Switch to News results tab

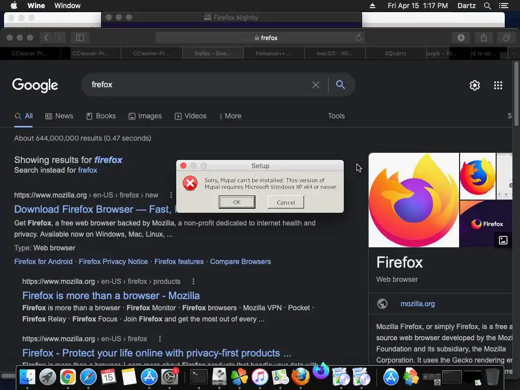tap(59, 116)
